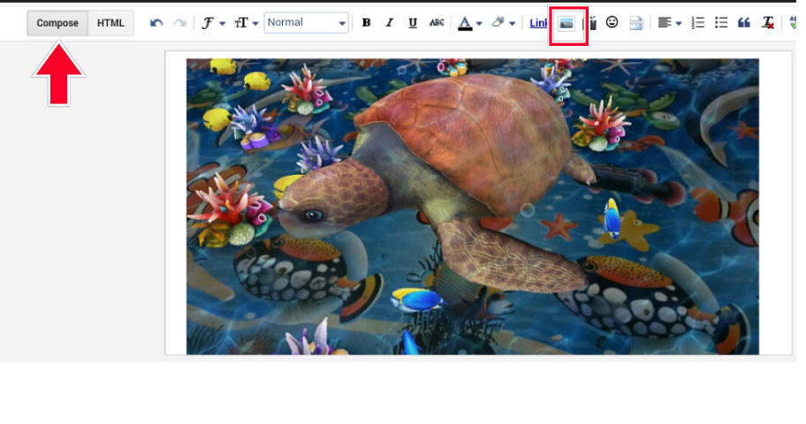Toggle bold formatting
This screenshot has height=424, width=806.
pyautogui.click(x=366, y=23)
